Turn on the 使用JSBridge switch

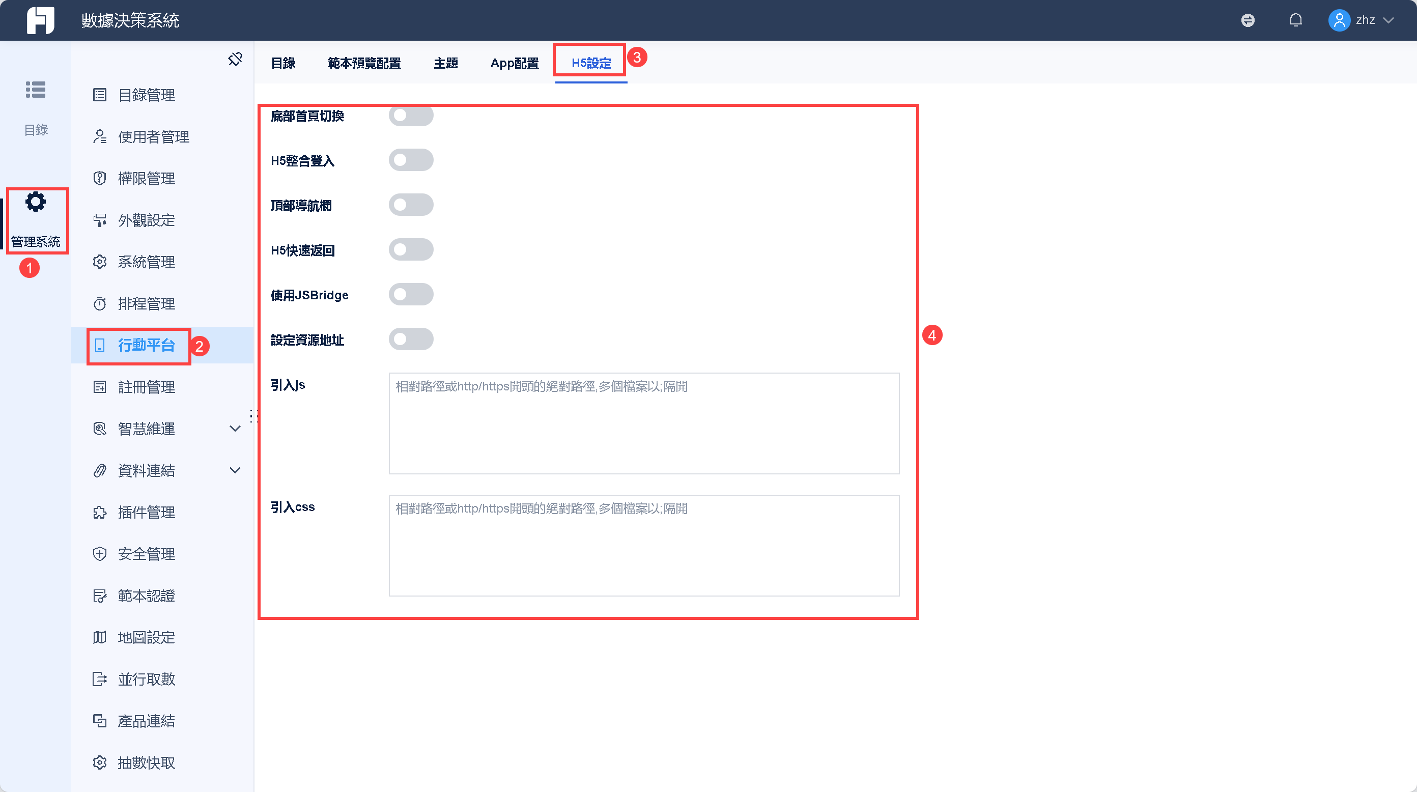click(x=411, y=294)
